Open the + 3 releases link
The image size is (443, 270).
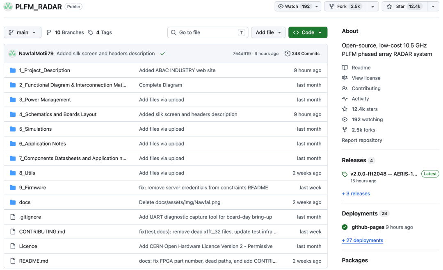356,193
